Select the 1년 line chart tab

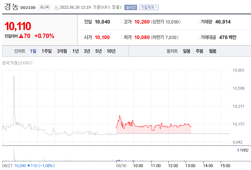[x=75, y=51]
